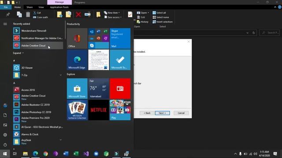The width and height of the screenshot is (282, 158).
Task: Click the red Delete icon in ribbon
Action: point(78,14)
